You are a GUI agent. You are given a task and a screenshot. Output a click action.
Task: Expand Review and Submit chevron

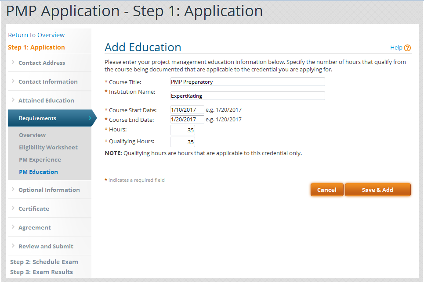13,246
